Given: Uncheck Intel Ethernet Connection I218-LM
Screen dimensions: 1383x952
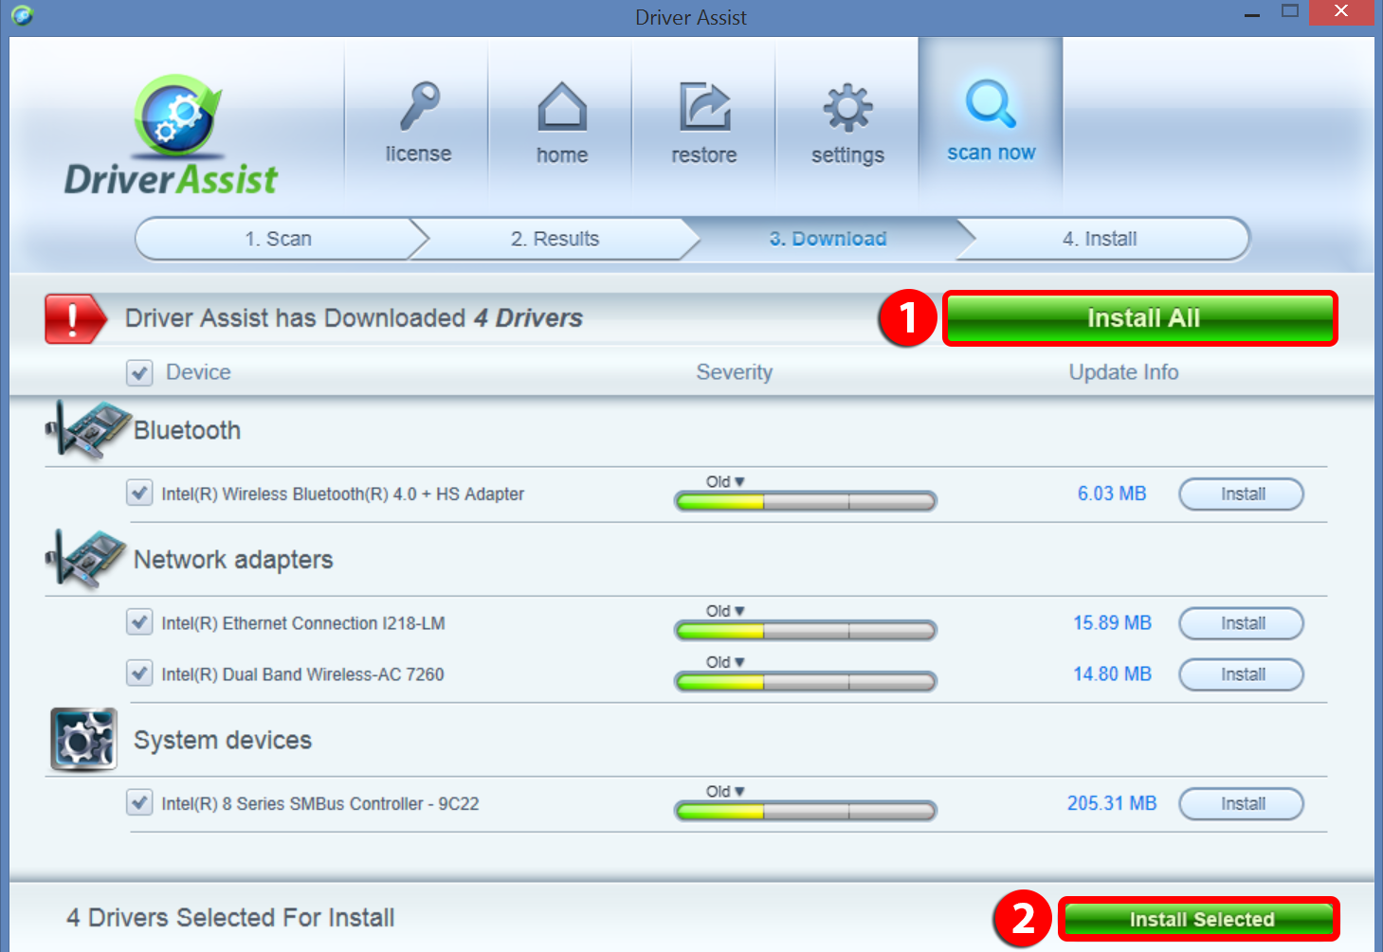Looking at the screenshot, I should click(139, 622).
